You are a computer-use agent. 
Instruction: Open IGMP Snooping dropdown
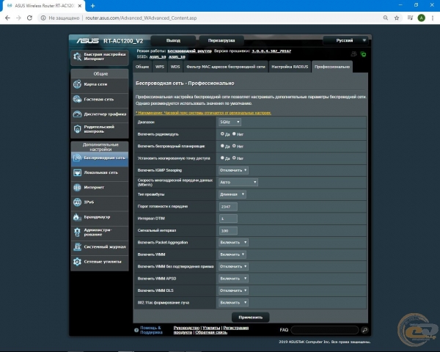click(x=233, y=170)
